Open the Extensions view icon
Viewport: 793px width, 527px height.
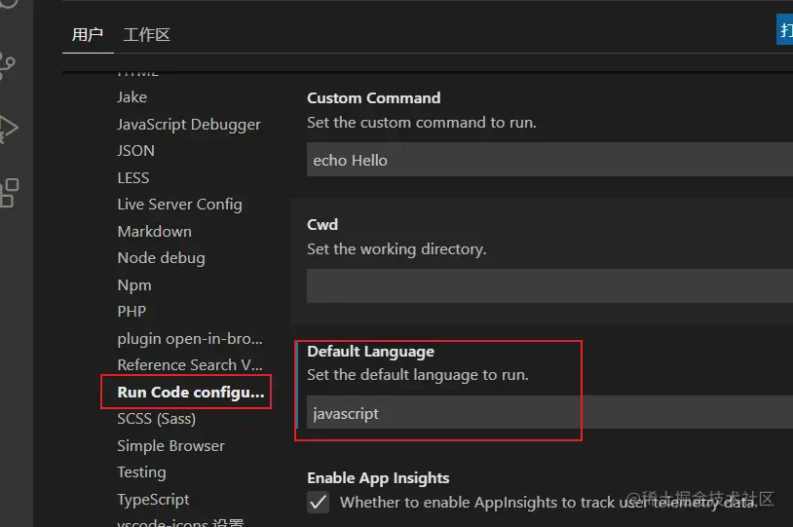(9, 192)
